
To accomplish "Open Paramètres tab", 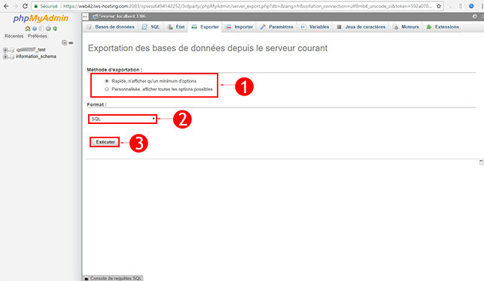I will click(276, 27).
